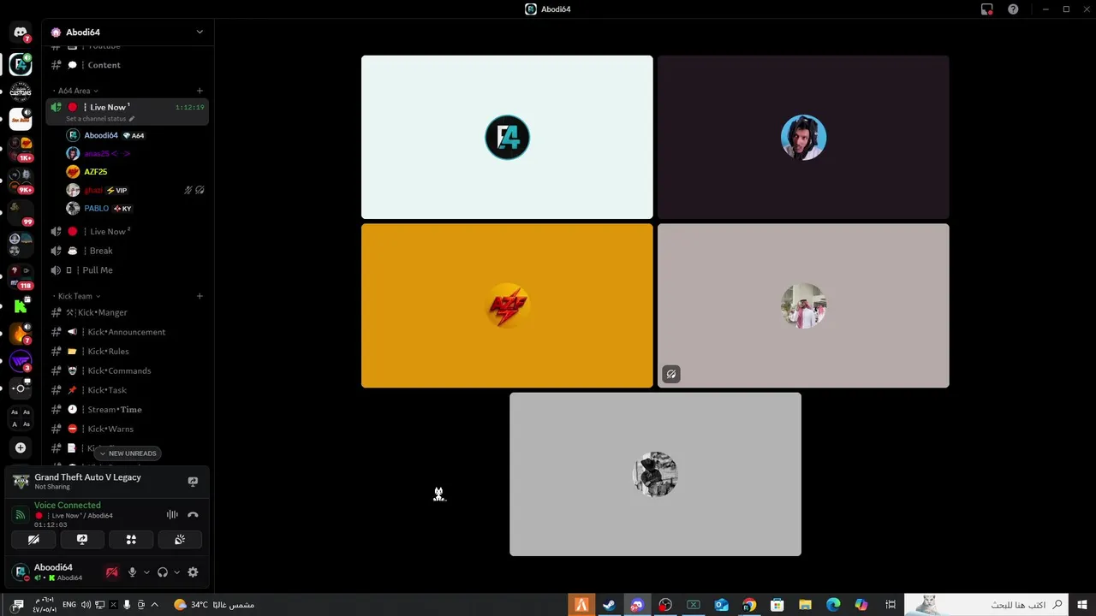Toggle the tray microphone icon
The width and height of the screenshot is (1096, 616).
pyautogui.click(x=127, y=605)
